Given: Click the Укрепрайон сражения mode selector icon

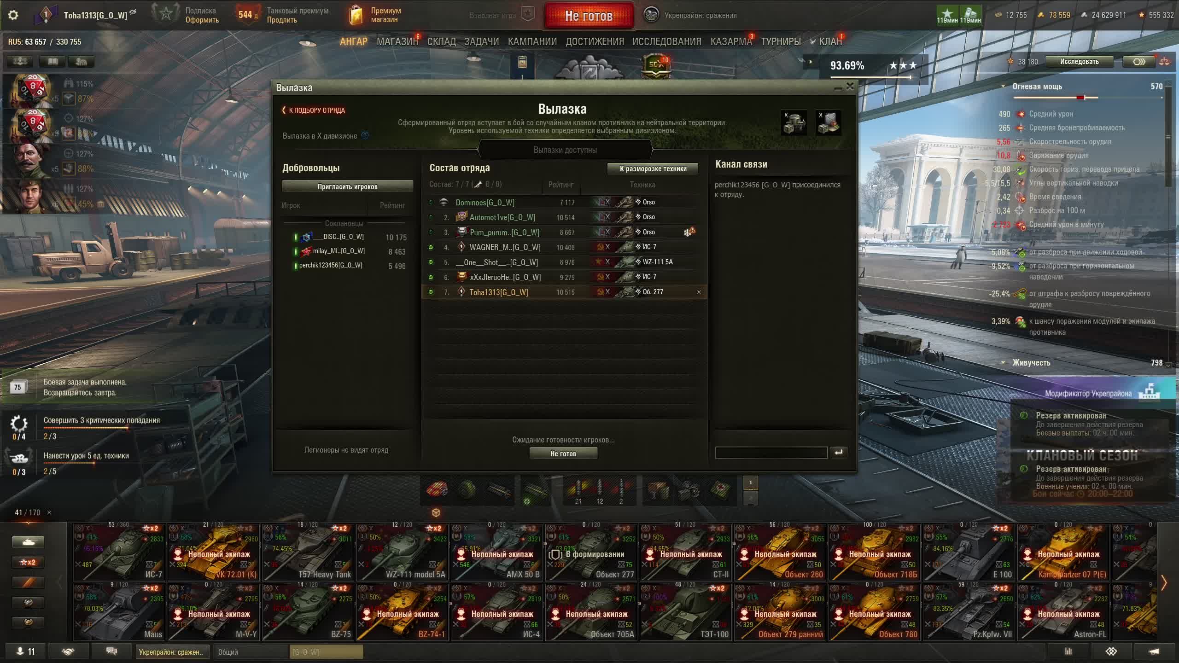Looking at the screenshot, I should click(651, 15).
